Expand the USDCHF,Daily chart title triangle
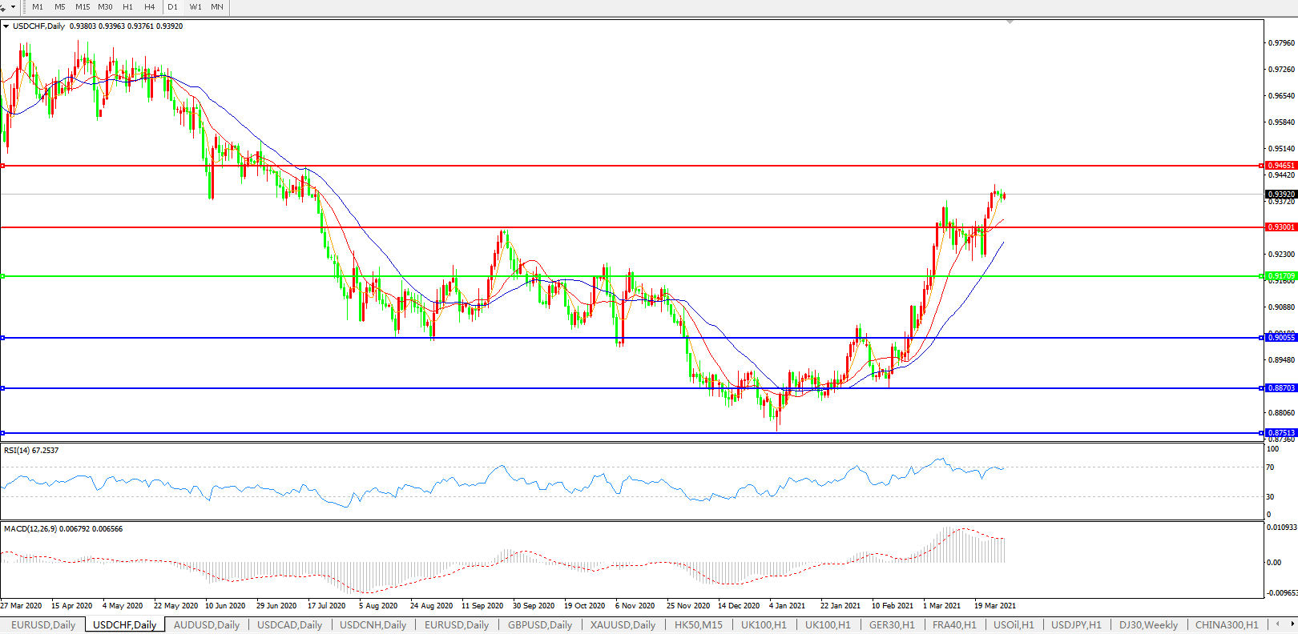The width and height of the screenshot is (1298, 634). (6, 26)
